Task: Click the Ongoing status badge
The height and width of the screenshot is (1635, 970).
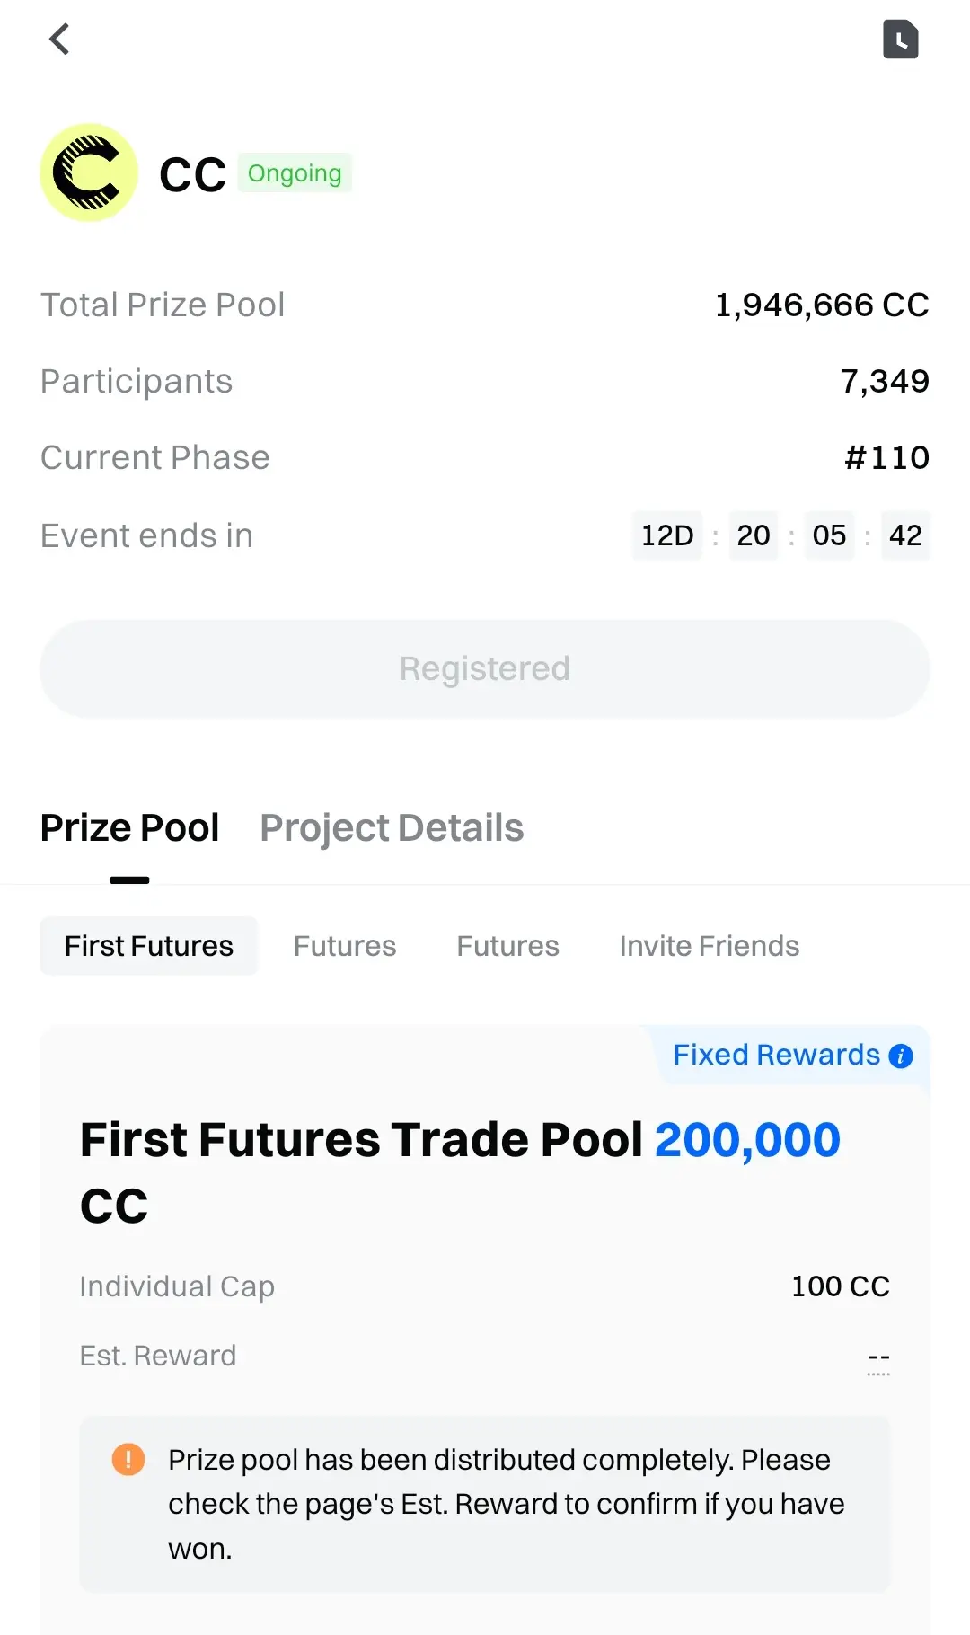Action: coord(295,172)
